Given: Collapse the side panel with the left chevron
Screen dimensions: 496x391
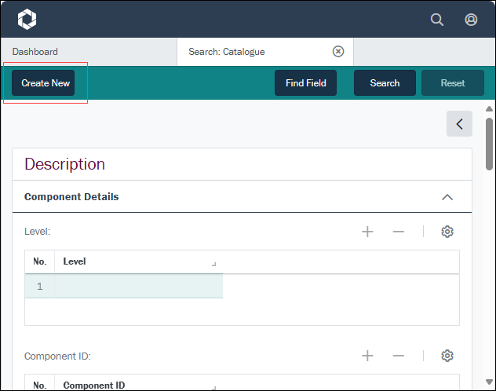Looking at the screenshot, I should 459,124.
